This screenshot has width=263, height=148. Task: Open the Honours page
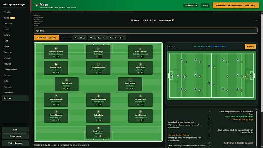[x=15, y=87]
